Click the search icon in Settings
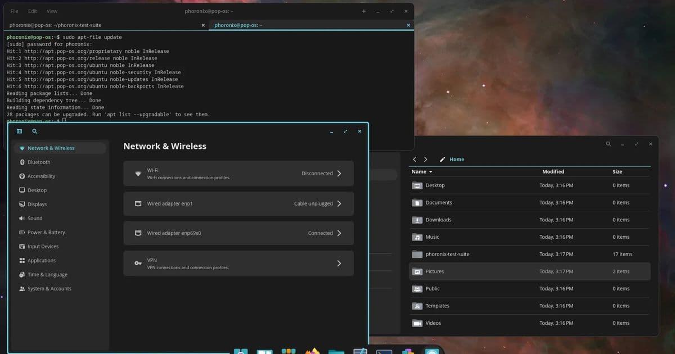The height and width of the screenshot is (354, 675). tap(34, 131)
